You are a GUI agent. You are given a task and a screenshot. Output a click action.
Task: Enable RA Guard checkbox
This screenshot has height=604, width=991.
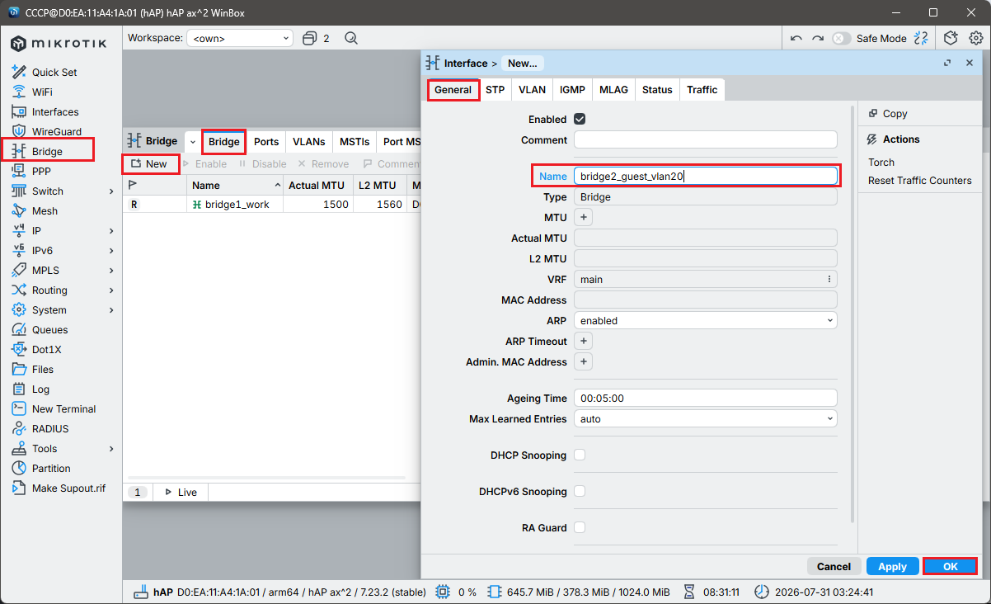point(580,527)
